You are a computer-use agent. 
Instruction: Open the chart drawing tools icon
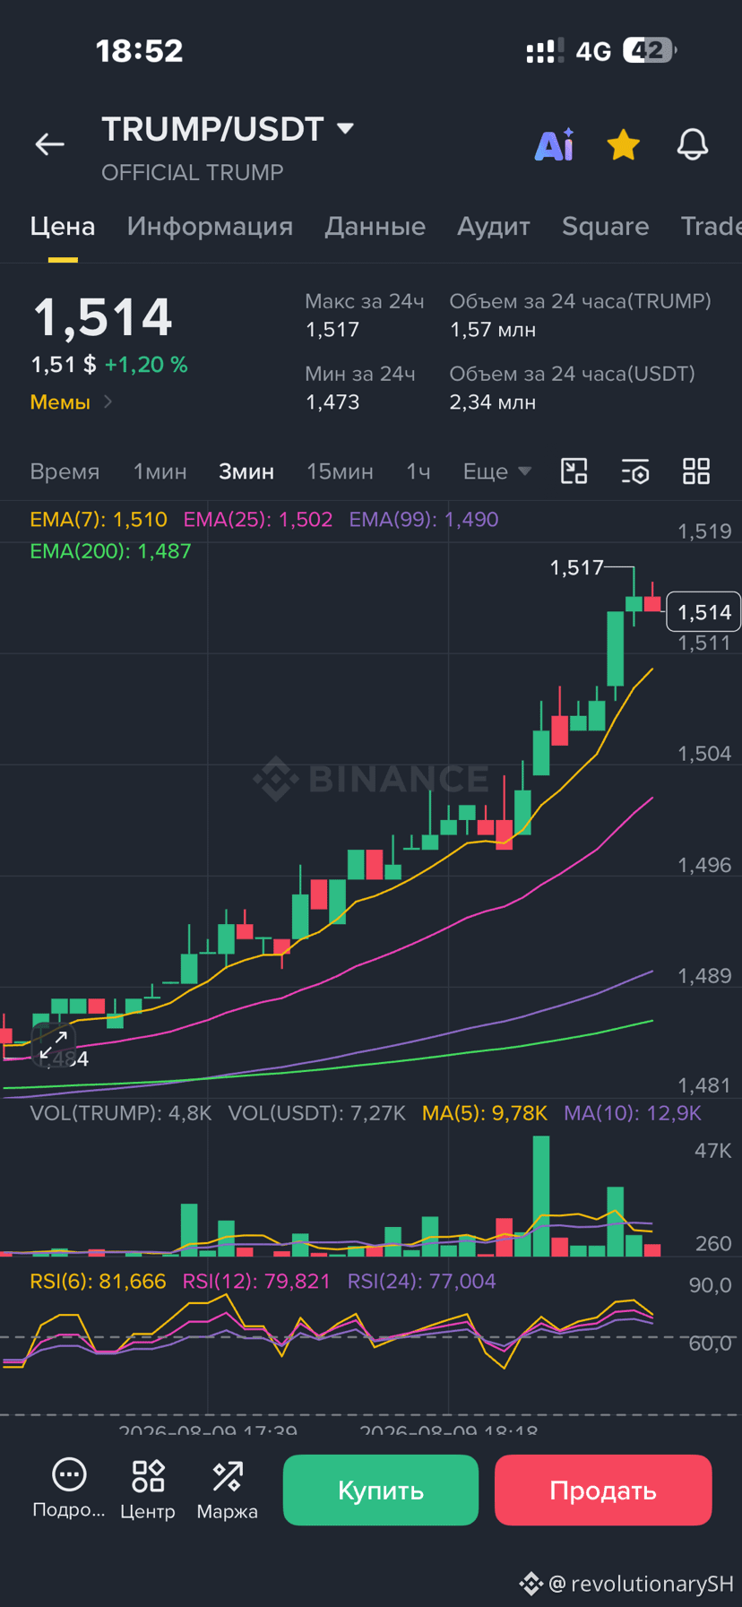[574, 471]
